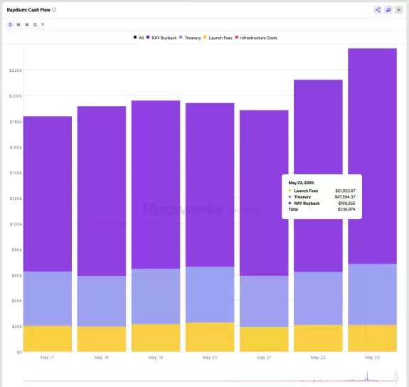Click the copy-link icon beside share
The width and height of the screenshot is (409, 387).
(x=388, y=10)
